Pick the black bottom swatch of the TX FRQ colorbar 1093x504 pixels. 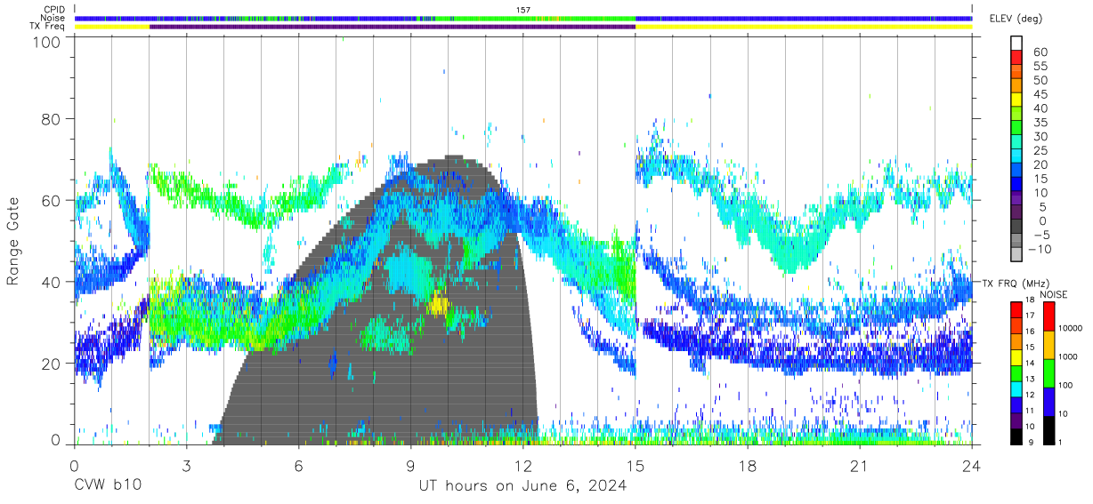tap(1016, 435)
